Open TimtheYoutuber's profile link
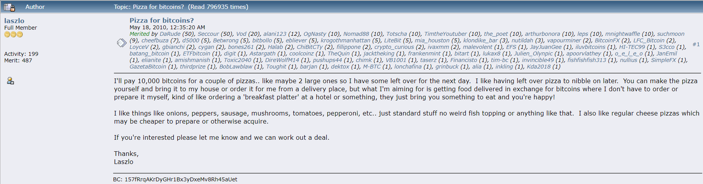The height and width of the screenshot is (184, 703). point(445,34)
